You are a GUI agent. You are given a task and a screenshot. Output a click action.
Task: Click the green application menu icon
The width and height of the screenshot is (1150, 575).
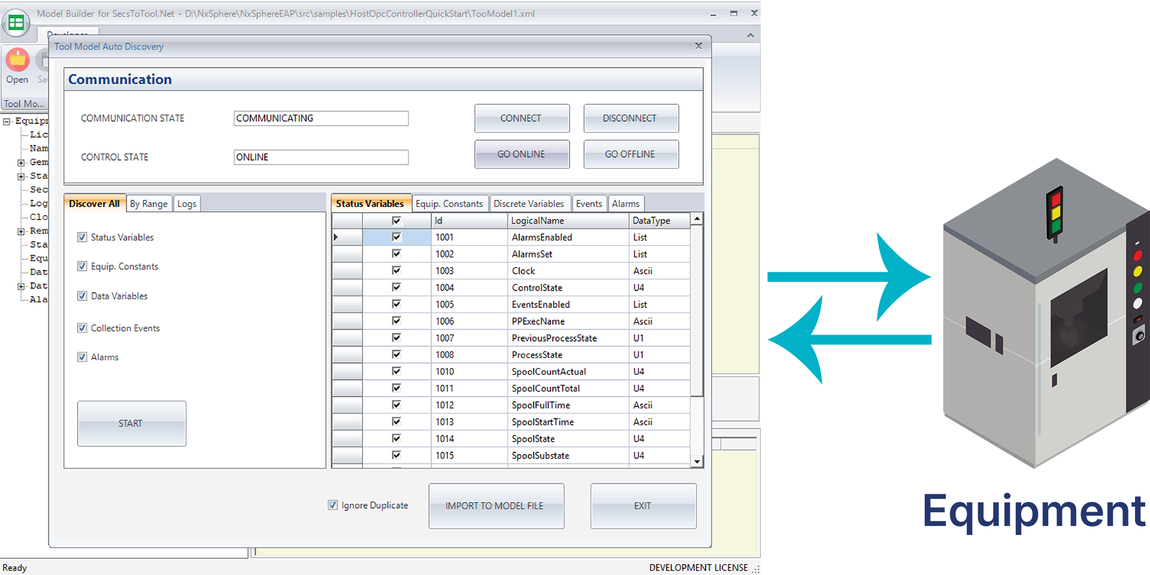point(16,23)
